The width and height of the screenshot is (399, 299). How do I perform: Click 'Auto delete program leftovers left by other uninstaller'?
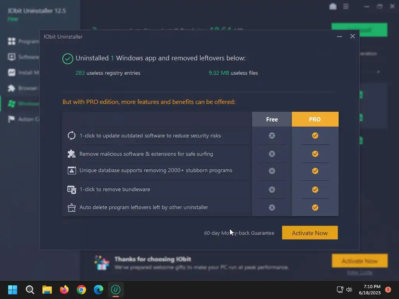click(x=144, y=207)
